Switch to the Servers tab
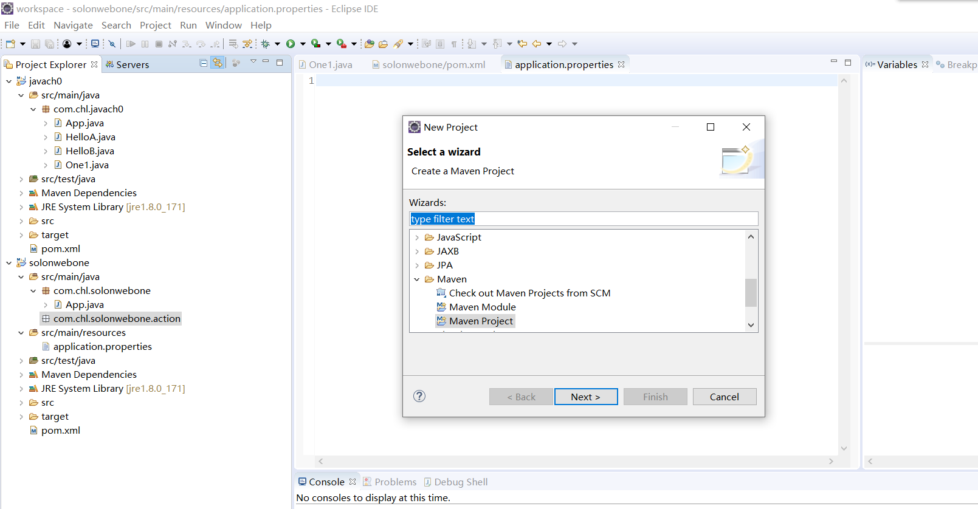The image size is (978, 509). [x=127, y=64]
